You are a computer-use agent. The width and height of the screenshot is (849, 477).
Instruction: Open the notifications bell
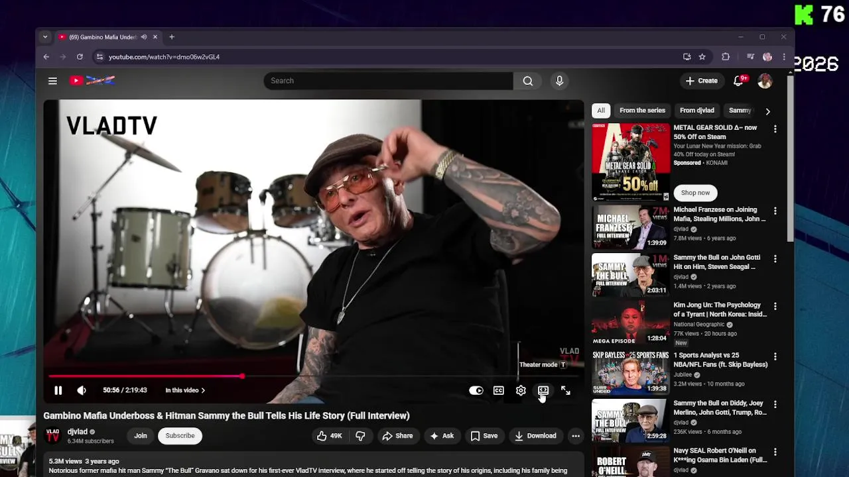click(x=738, y=81)
